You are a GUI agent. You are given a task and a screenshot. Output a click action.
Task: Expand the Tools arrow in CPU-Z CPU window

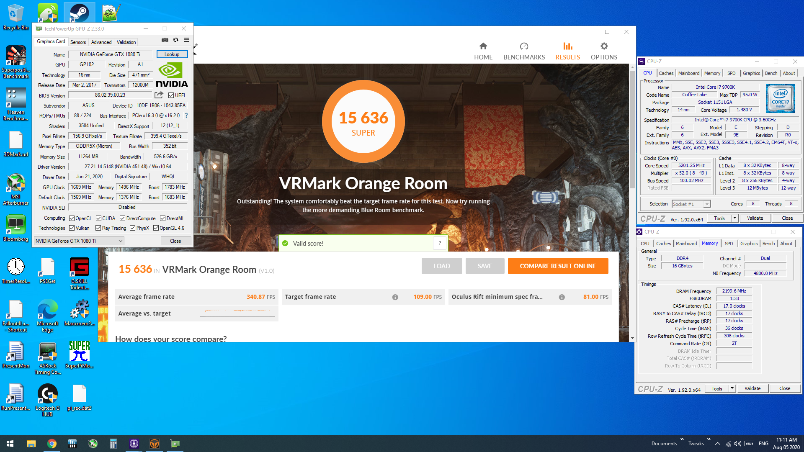pos(734,218)
